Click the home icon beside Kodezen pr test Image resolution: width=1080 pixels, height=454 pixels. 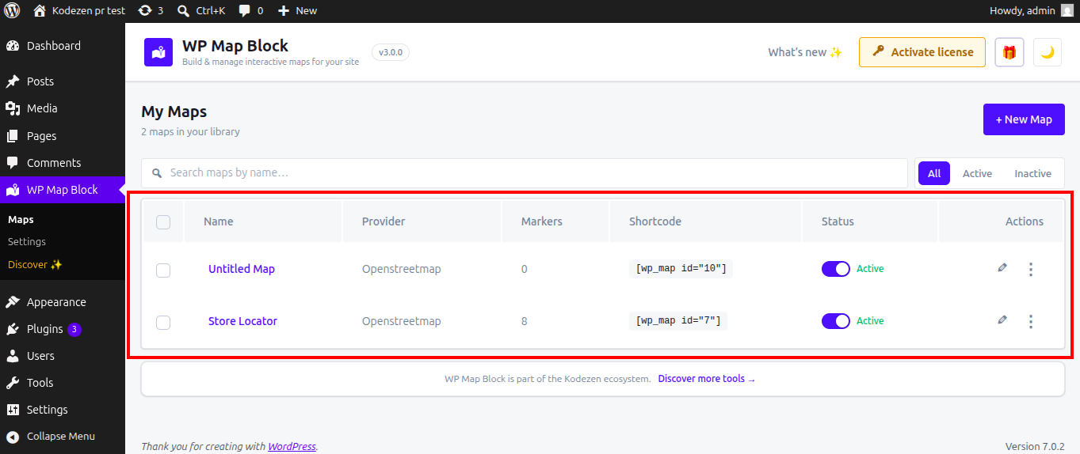(x=40, y=10)
